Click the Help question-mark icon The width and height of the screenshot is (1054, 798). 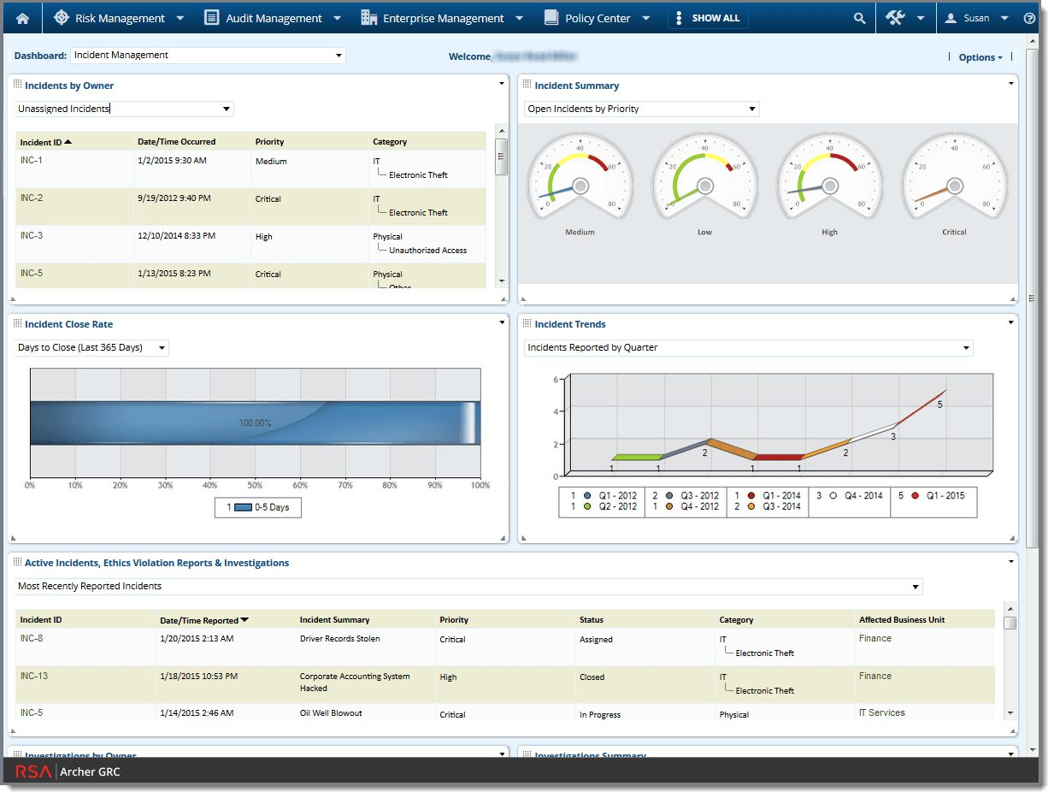pyautogui.click(x=1029, y=17)
